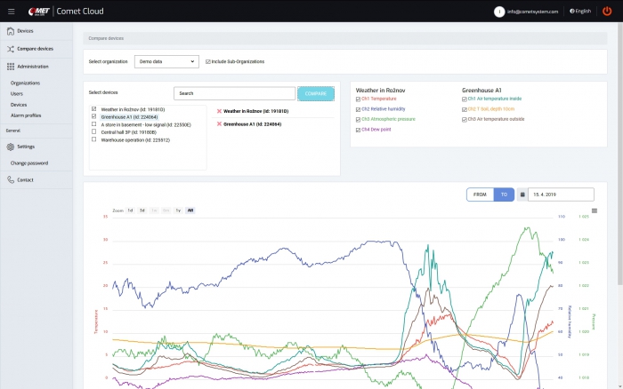Remove Weather in Rožnov with red X
The width and height of the screenshot is (623, 389).
219,111
